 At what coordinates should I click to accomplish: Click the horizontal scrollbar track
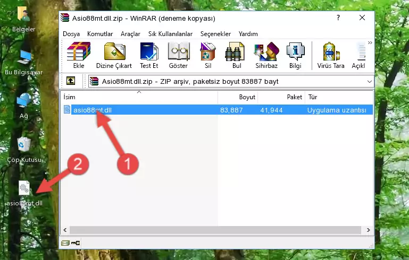[215, 230]
